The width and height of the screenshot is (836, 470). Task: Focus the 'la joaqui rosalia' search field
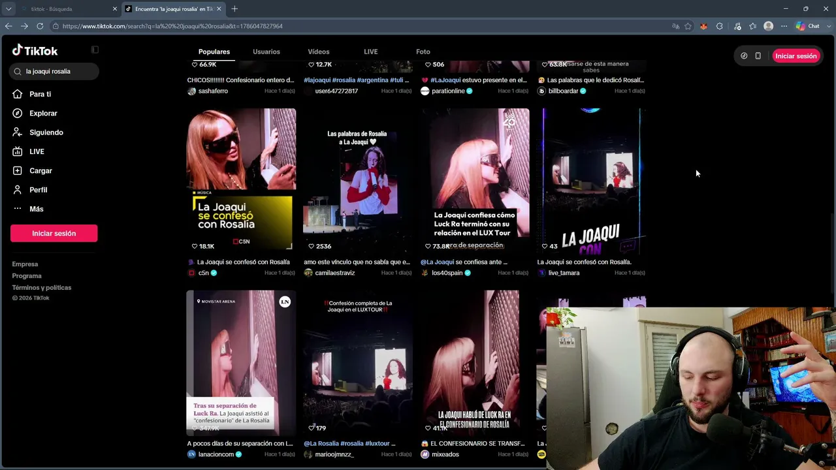[54, 71]
